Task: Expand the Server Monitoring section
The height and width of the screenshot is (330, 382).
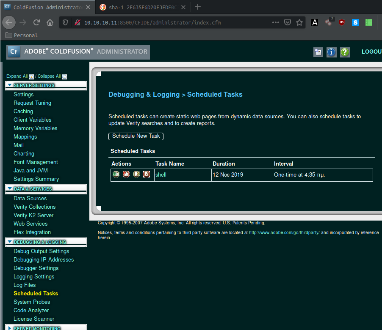Action: [x=10, y=328]
